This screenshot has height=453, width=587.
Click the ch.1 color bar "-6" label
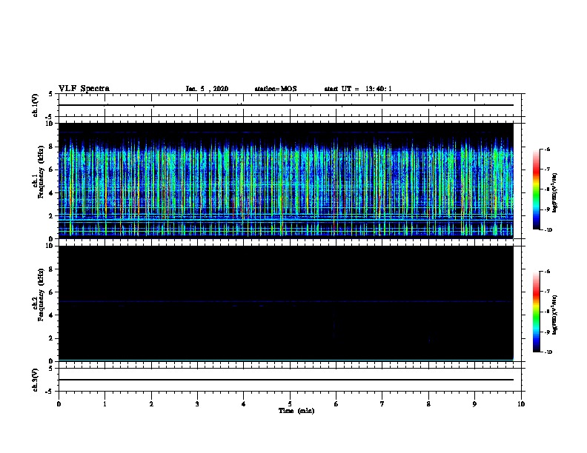click(547, 149)
